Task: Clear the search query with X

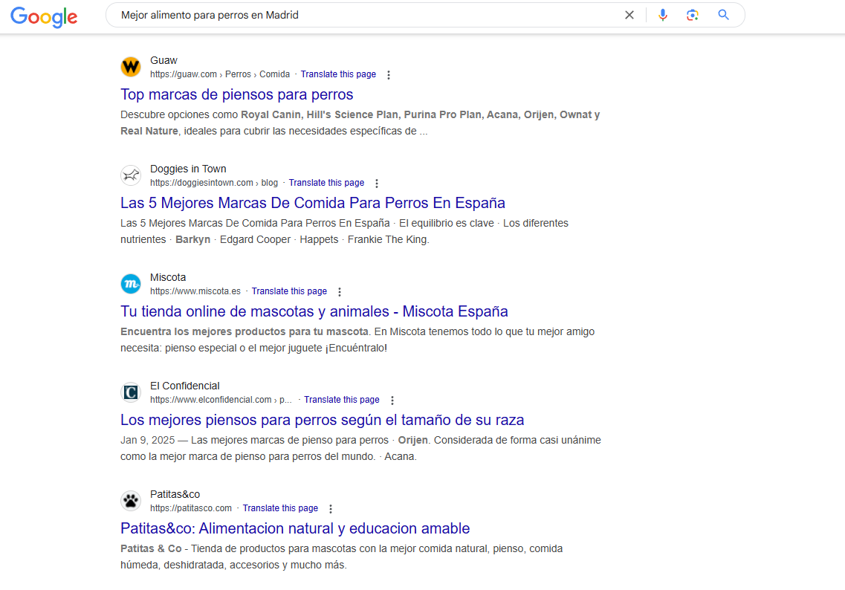Action: click(x=629, y=15)
